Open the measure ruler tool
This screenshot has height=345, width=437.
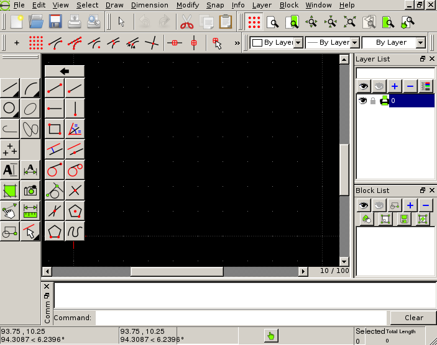(30, 211)
